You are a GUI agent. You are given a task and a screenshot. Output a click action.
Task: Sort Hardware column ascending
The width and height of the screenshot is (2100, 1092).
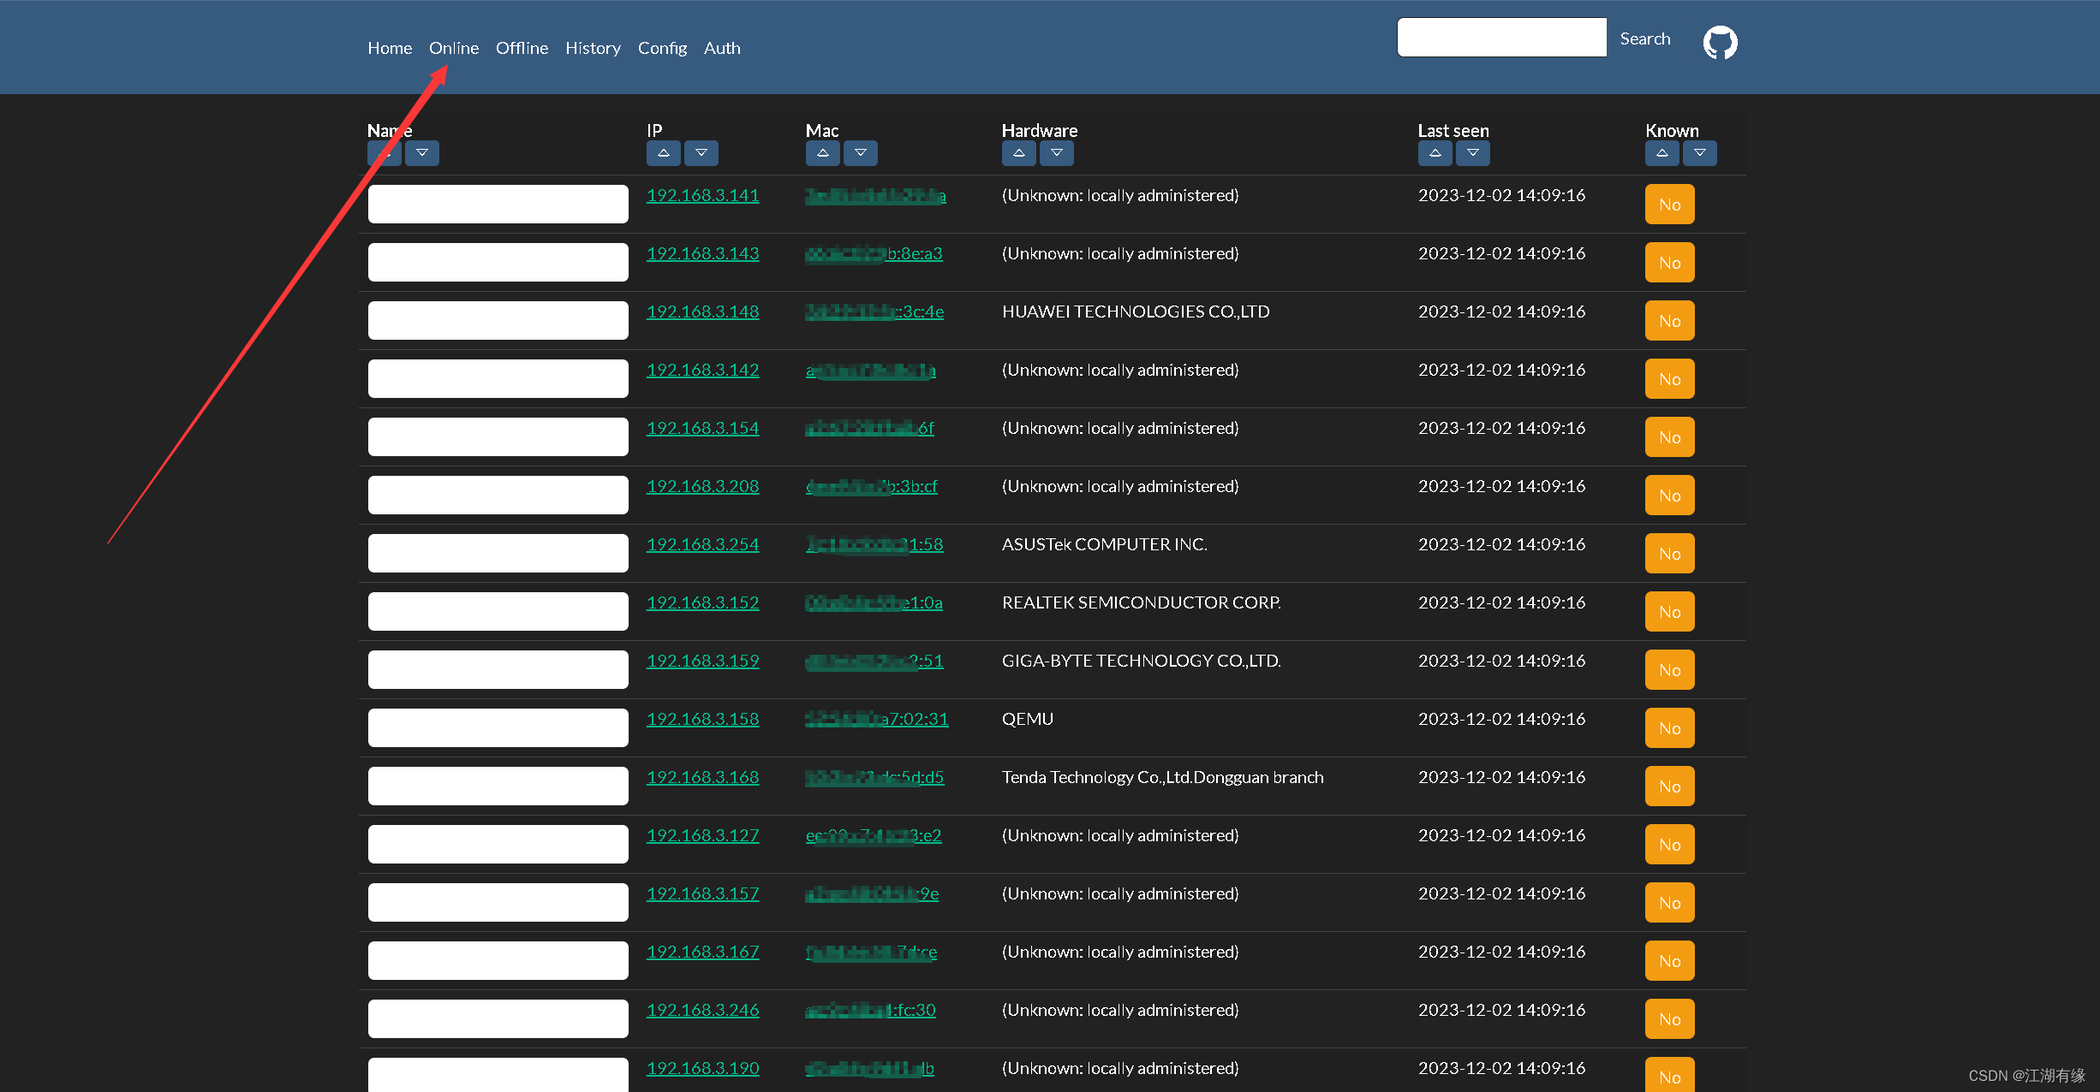[x=1018, y=153]
